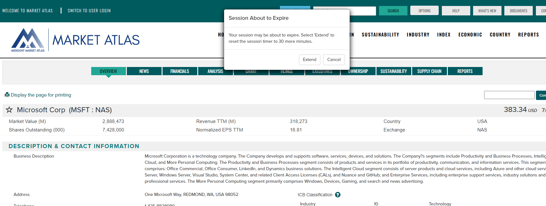Click the Market Value figure 2,888,473

point(113,121)
